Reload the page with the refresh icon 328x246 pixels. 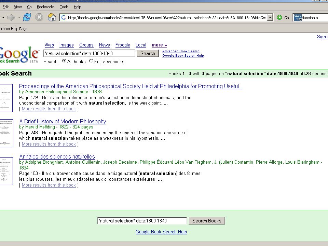click(27, 17)
